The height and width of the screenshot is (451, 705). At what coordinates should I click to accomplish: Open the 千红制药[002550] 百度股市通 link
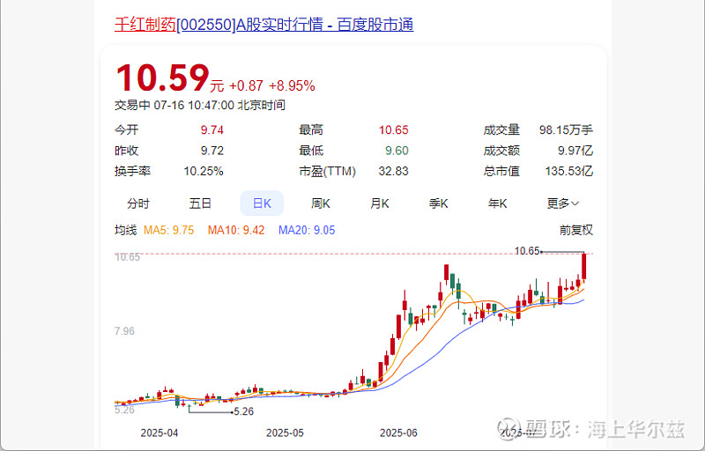pyautogui.click(x=263, y=25)
